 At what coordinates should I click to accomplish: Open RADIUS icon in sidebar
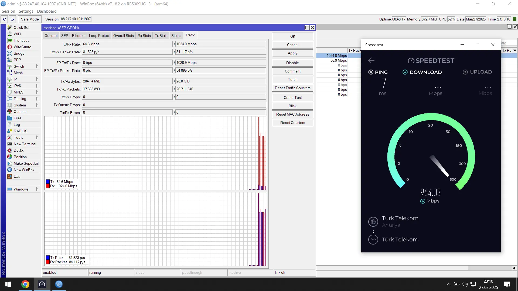tap(10, 131)
